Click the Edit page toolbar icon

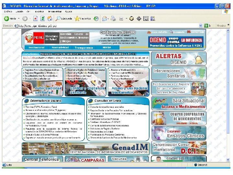121,18
